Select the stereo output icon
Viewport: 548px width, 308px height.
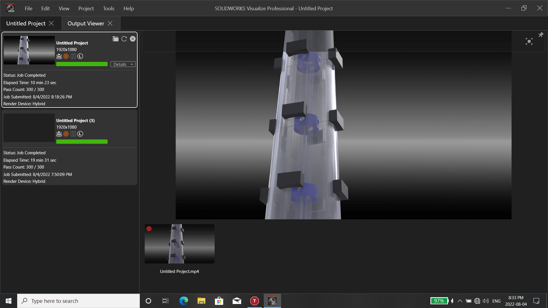point(73,56)
